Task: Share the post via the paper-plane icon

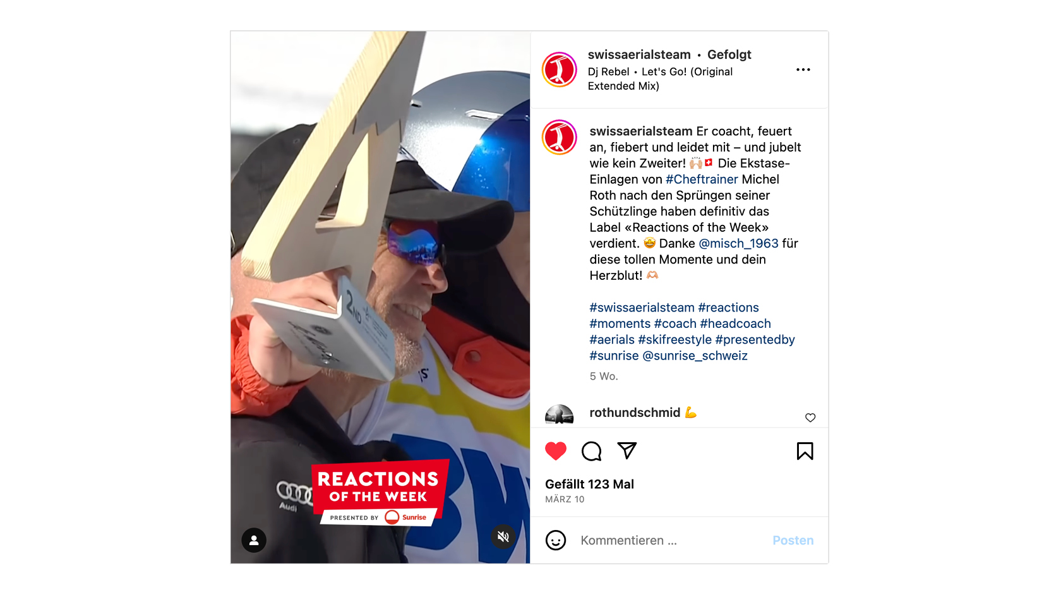Action: point(626,450)
